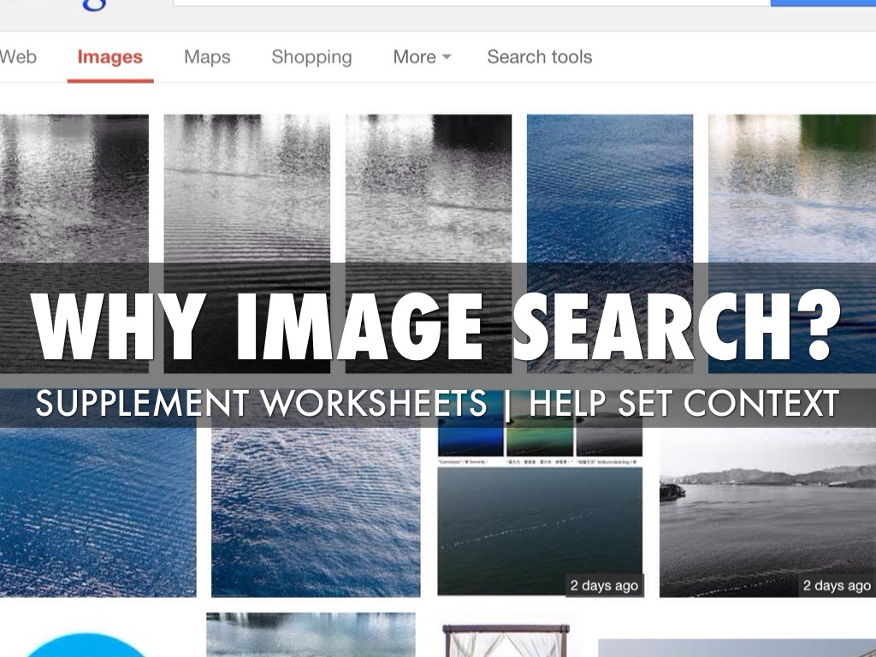876x657 pixels.
Task: Open the water image with green trees reflection
Action: [792, 244]
